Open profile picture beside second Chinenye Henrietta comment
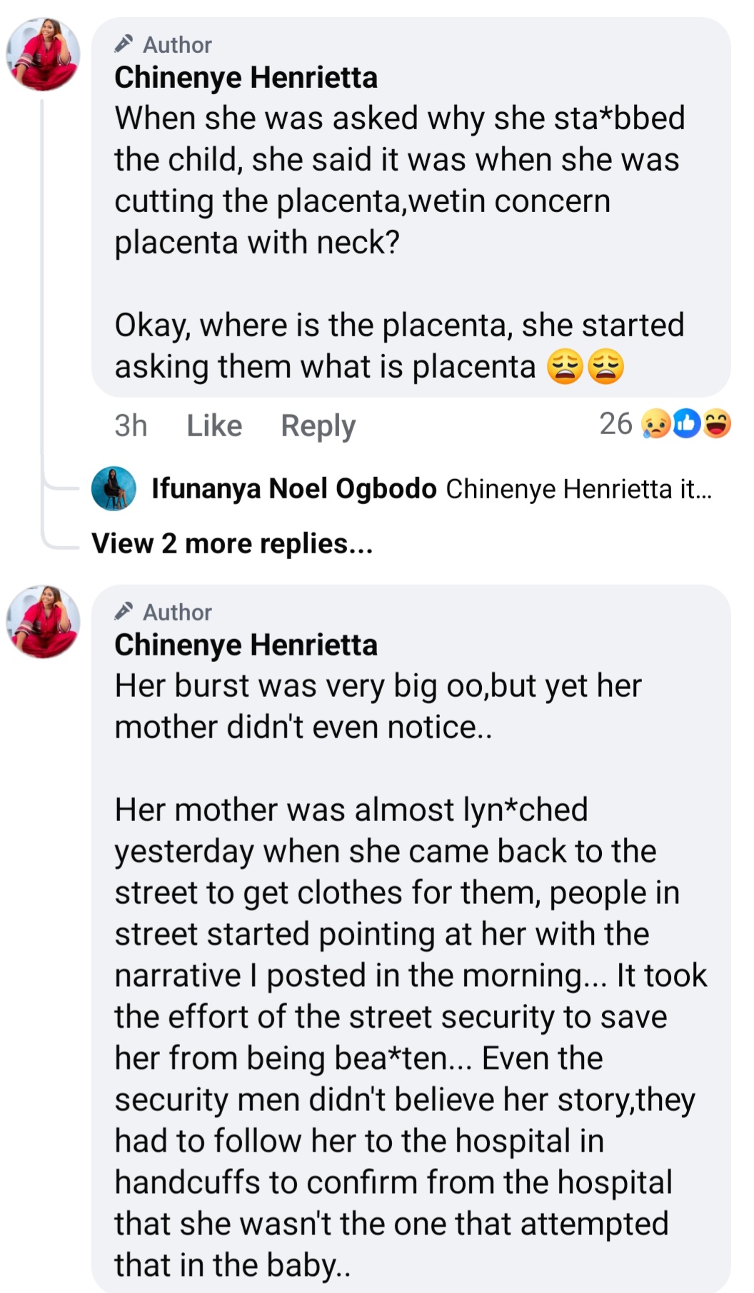 [x=43, y=621]
